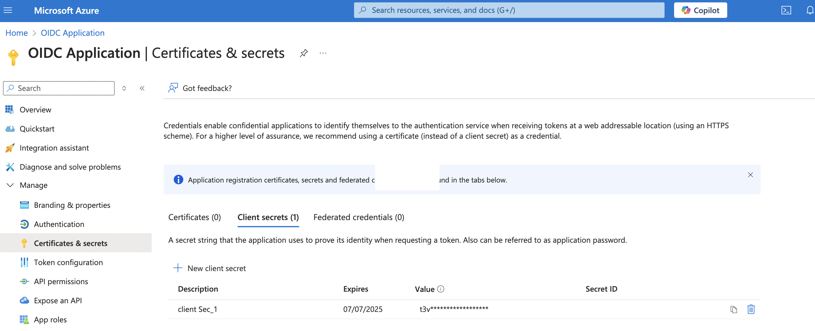Select the masked t3v secret value
Screen dimensions: 815x331
click(x=454, y=309)
